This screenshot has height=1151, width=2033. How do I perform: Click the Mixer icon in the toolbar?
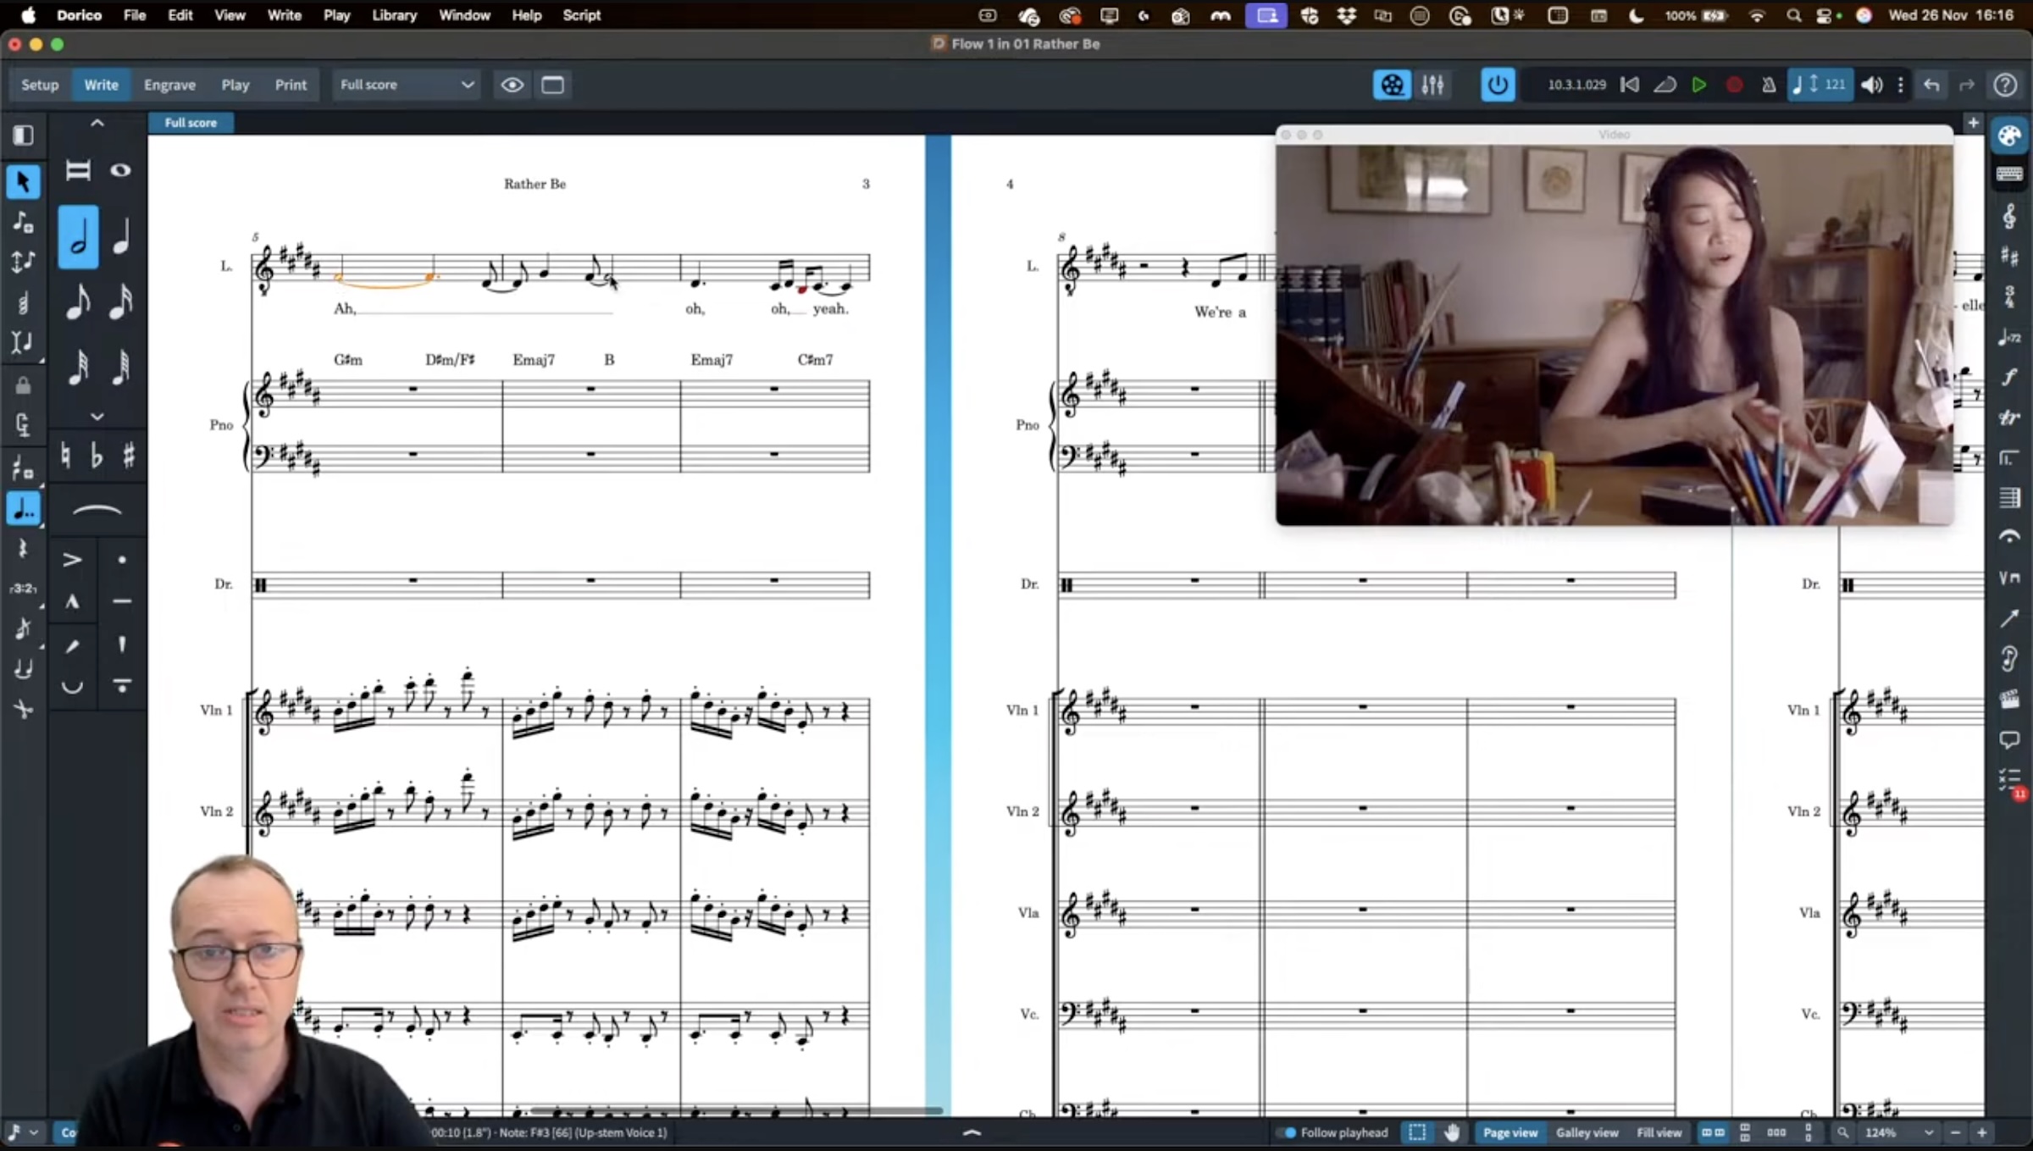(1433, 85)
